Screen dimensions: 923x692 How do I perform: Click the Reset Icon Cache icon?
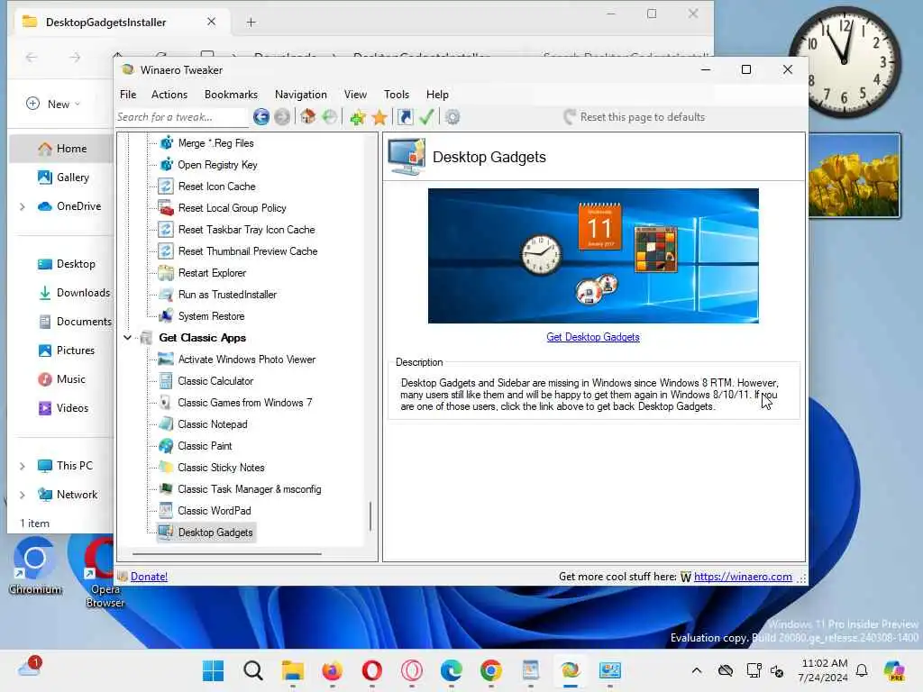tap(166, 187)
